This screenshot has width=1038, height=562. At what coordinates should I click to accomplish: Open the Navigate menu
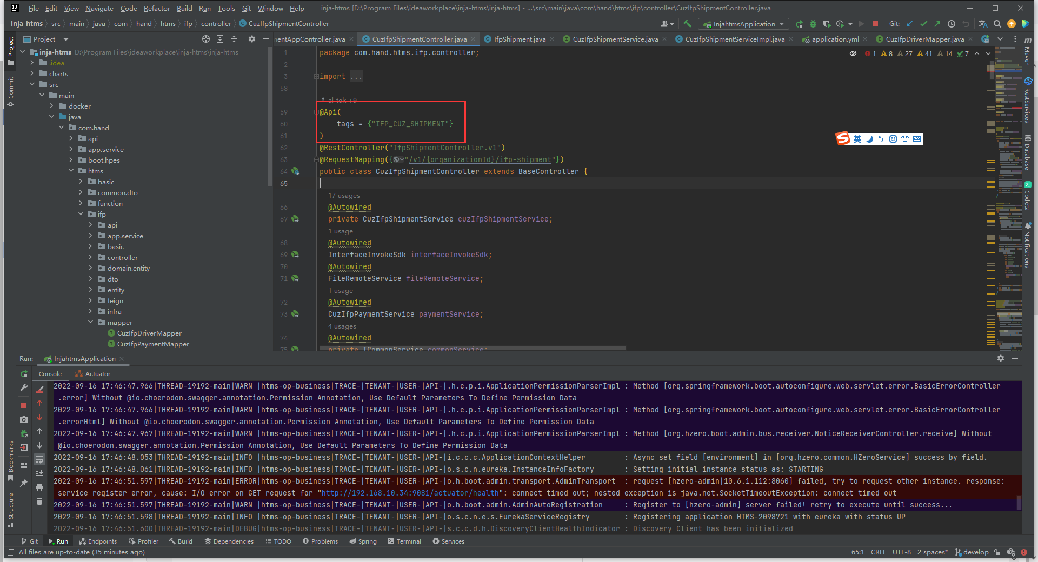(99, 8)
